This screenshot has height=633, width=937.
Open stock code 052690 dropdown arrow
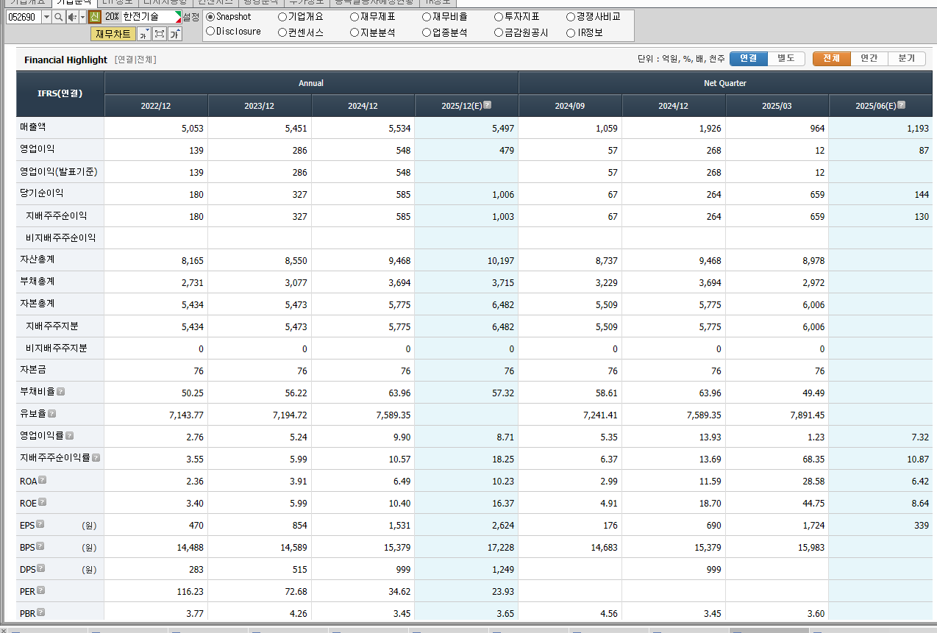point(47,16)
